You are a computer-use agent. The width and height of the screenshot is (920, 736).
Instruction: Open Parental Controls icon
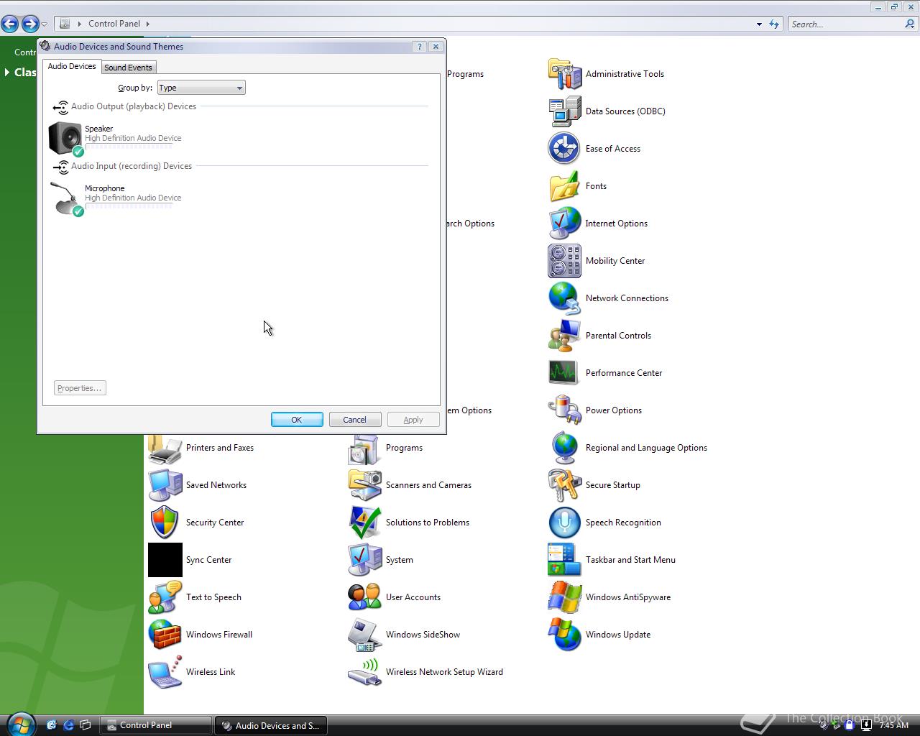(564, 336)
